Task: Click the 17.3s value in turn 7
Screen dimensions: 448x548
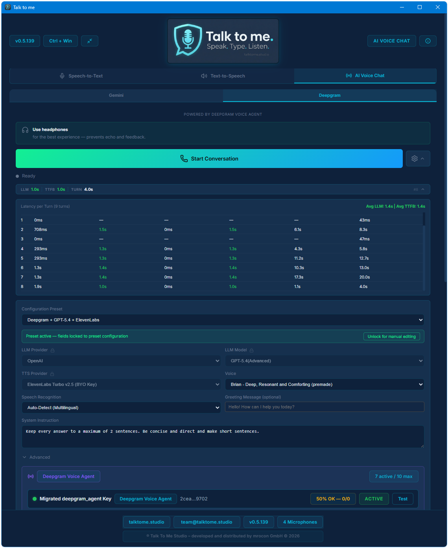Action: click(x=299, y=277)
